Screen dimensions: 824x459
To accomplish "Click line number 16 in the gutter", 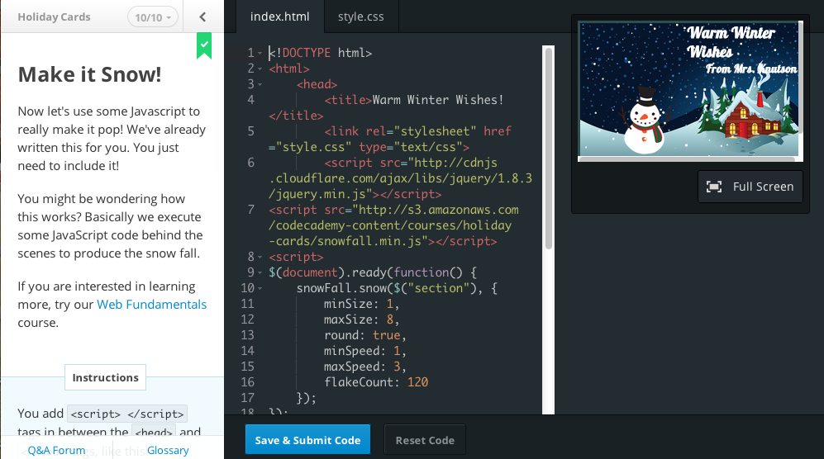I will click(247, 382).
